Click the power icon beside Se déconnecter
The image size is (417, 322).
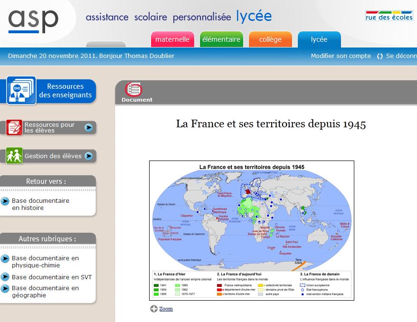click(x=379, y=56)
